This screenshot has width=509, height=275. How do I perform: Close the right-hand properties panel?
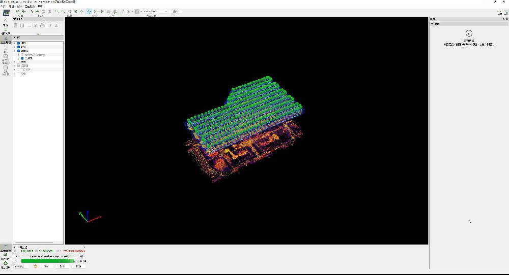click(507, 19)
